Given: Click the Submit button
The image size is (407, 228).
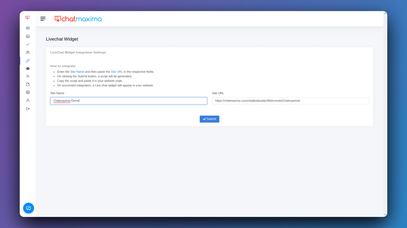Looking at the screenshot, I should point(210,119).
